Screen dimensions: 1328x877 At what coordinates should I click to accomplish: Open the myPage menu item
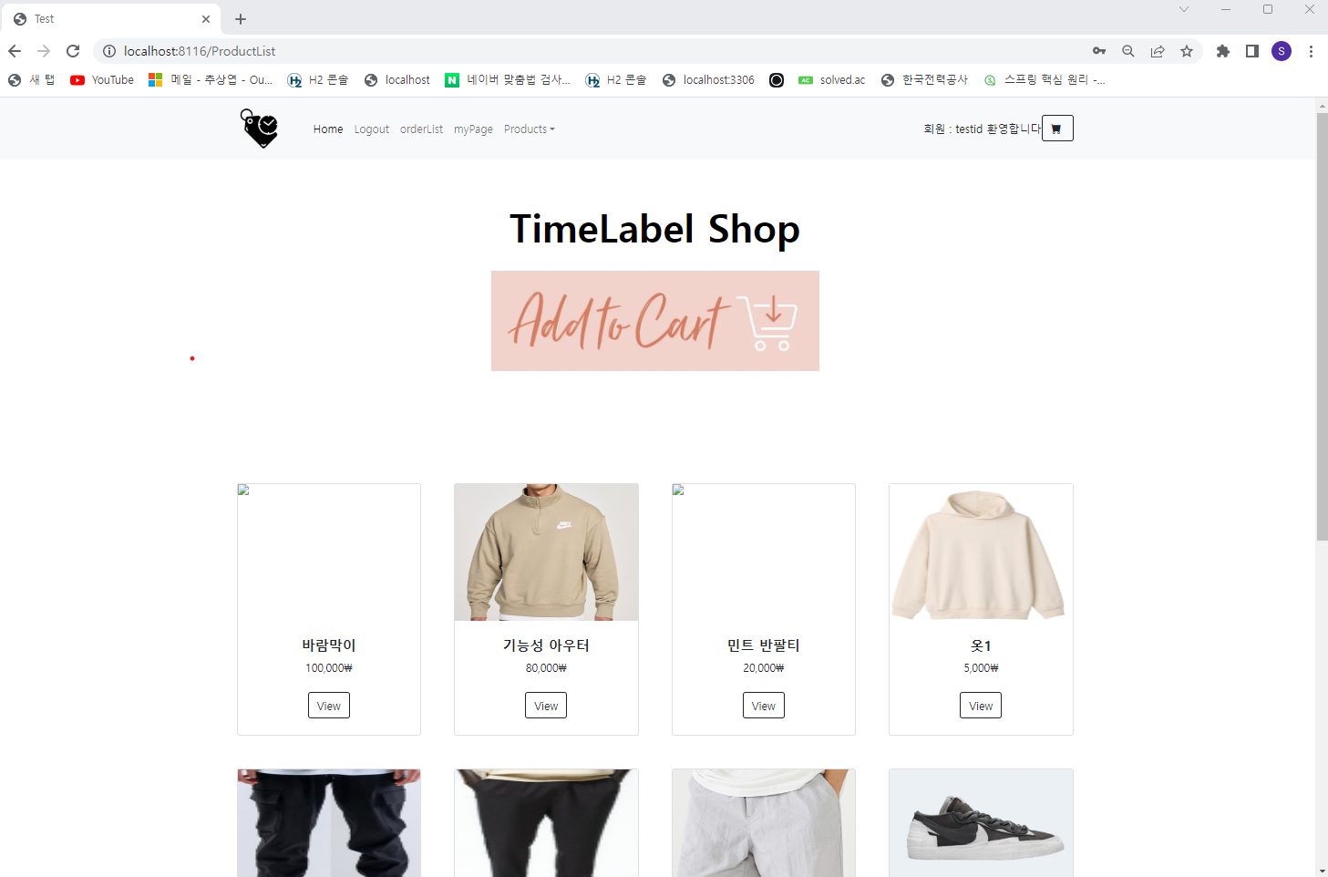473,129
